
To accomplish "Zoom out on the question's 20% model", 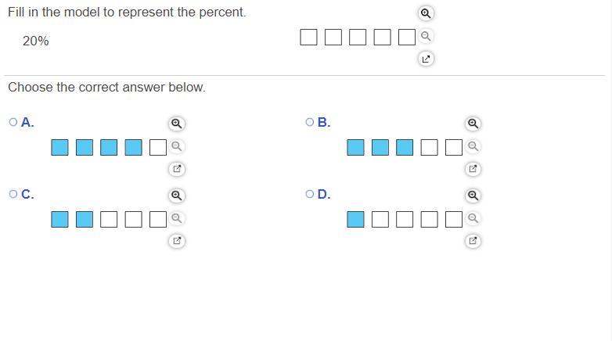I will pos(425,36).
